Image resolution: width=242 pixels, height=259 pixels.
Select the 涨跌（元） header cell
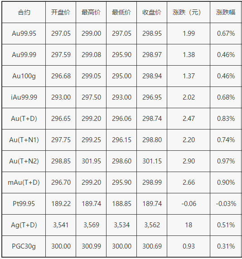(x=189, y=12)
